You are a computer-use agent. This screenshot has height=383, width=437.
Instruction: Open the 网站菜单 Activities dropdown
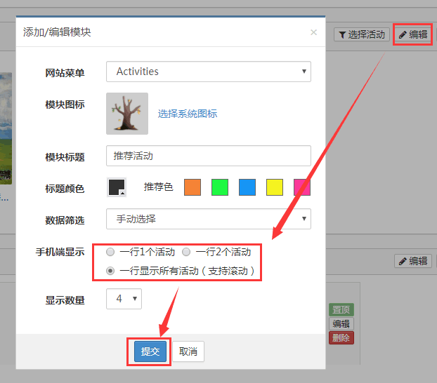click(208, 72)
